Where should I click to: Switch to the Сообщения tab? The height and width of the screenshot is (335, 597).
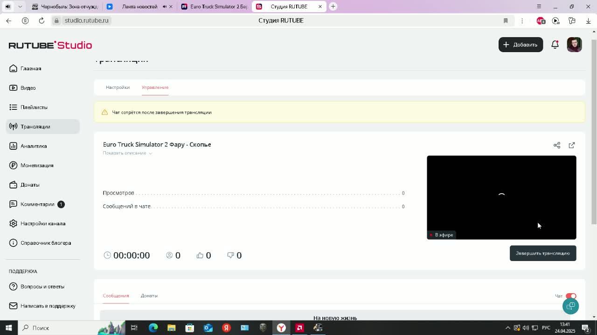click(116, 295)
